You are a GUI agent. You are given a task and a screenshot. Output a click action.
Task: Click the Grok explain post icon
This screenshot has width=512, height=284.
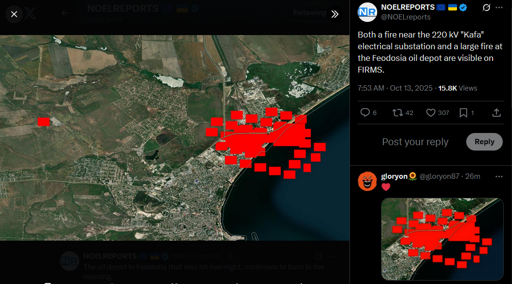click(x=486, y=7)
